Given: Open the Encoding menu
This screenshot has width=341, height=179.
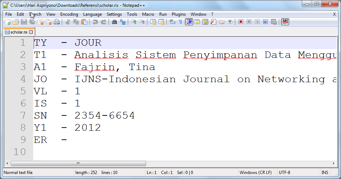Looking at the screenshot, I should (x=69, y=14).
